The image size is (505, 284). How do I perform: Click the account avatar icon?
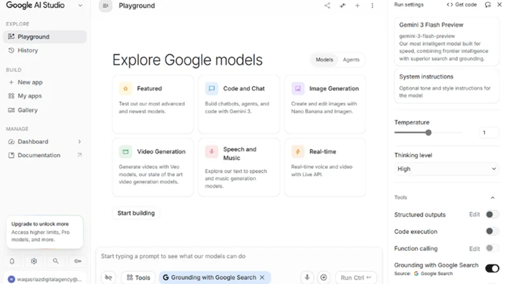(11, 279)
